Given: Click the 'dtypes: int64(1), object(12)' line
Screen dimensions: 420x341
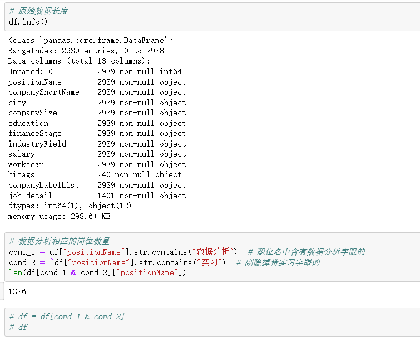Looking at the screenshot, I should [x=70, y=206].
